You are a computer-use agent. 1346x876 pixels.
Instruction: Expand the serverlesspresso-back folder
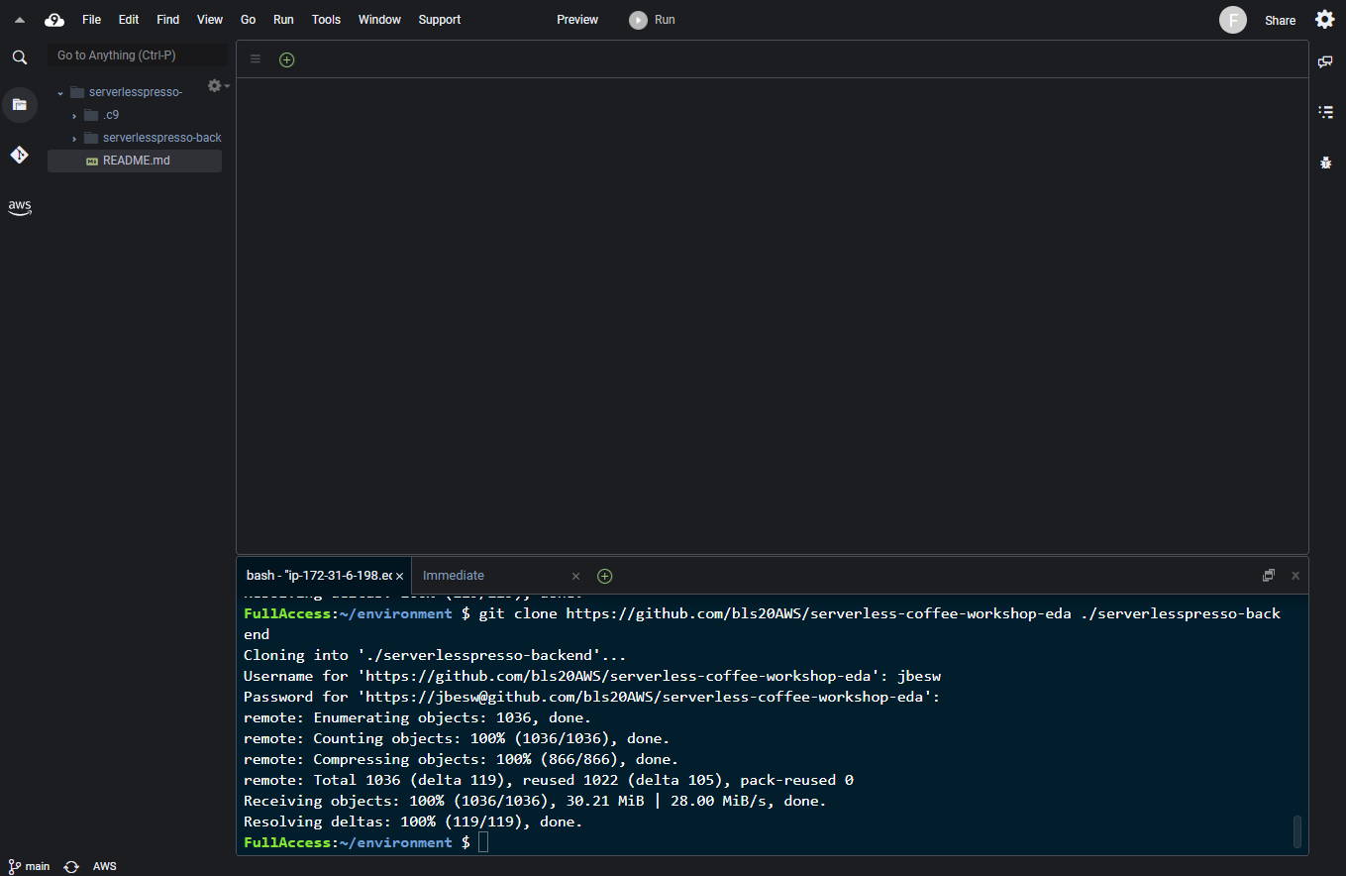click(74, 139)
